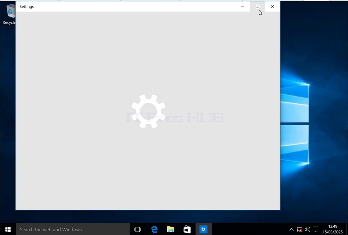Open Task View from the taskbar
Screen dimensions: 348x235
click(138, 229)
